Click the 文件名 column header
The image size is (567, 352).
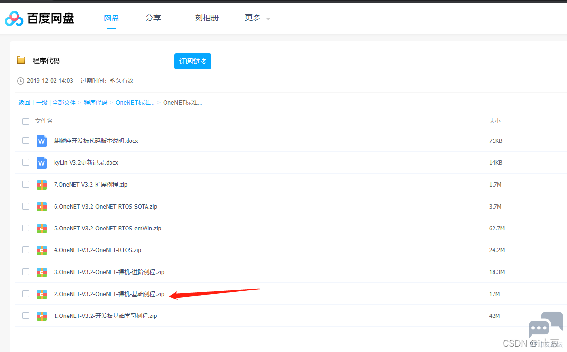(44, 121)
